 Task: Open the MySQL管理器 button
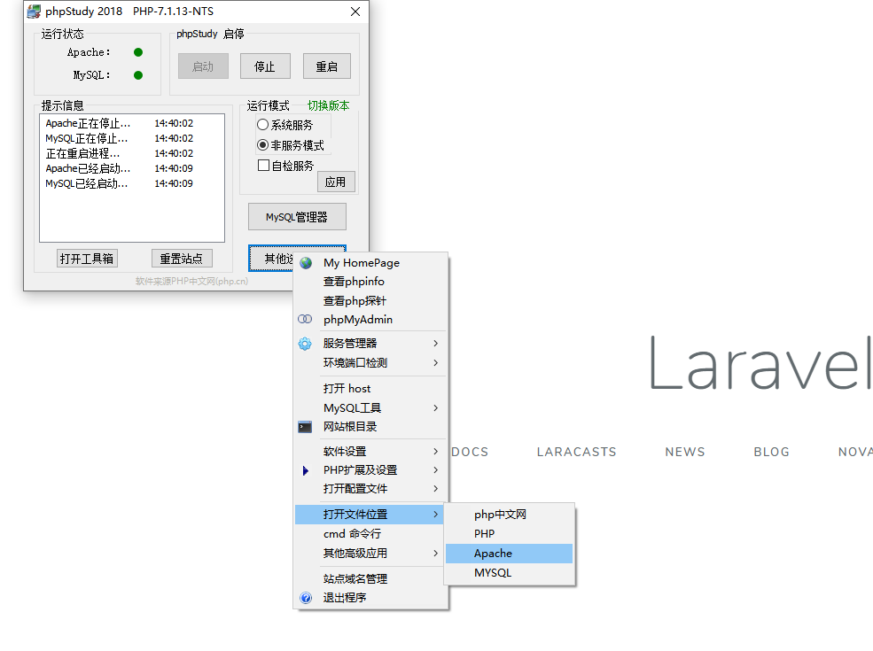click(297, 216)
